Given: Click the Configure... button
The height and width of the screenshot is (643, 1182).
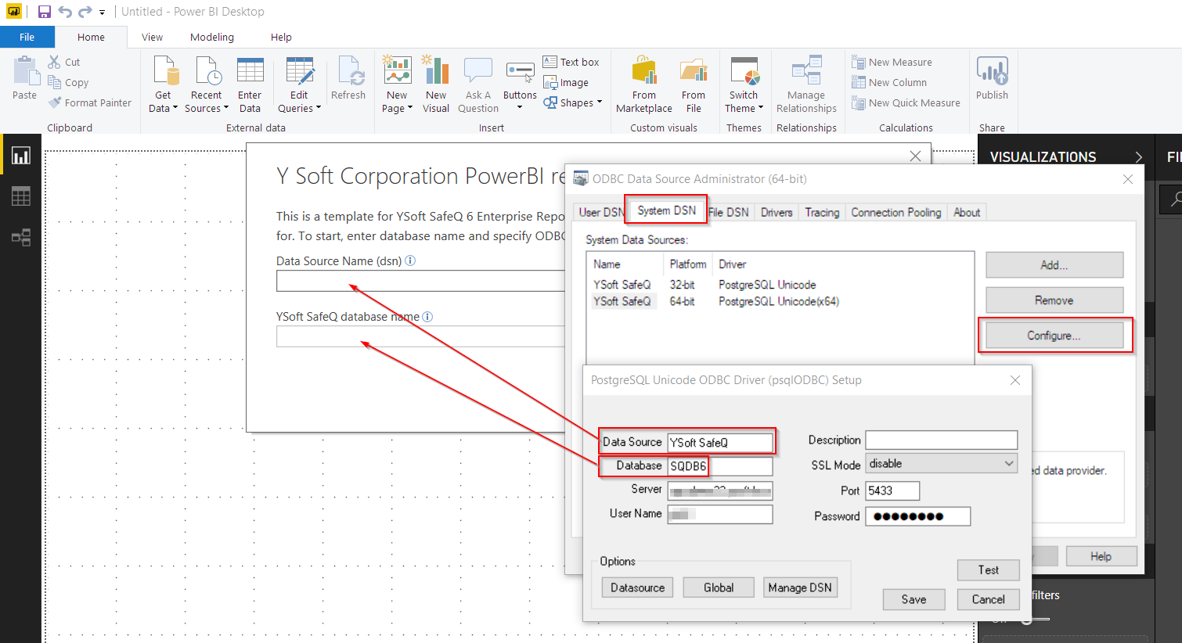Looking at the screenshot, I should pyautogui.click(x=1054, y=336).
